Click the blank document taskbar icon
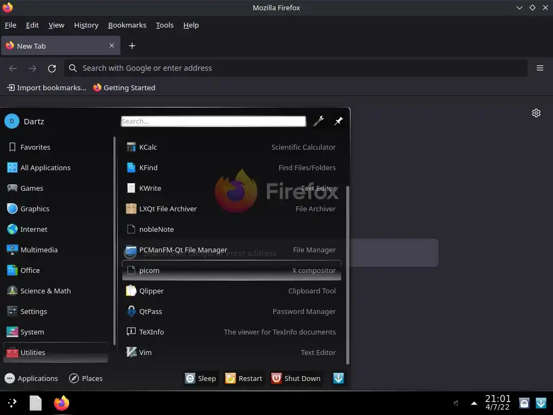553x415 pixels. 35,403
